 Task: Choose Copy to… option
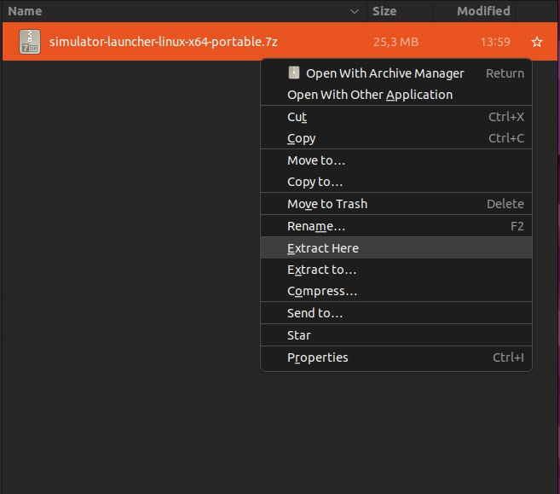click(315, 182)
